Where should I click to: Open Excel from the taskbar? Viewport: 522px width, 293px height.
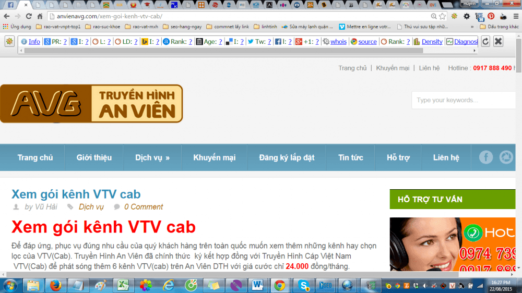click(x=123, y=286)
